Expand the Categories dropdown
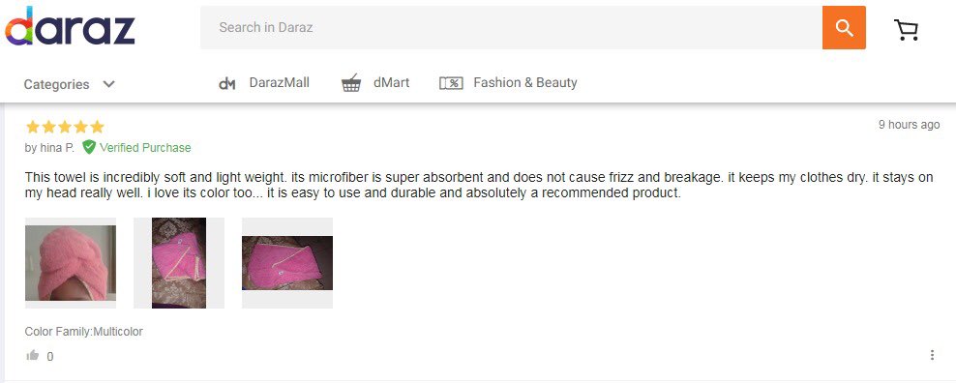This screenshot has width=956, height=383. [x=69, y=84]
